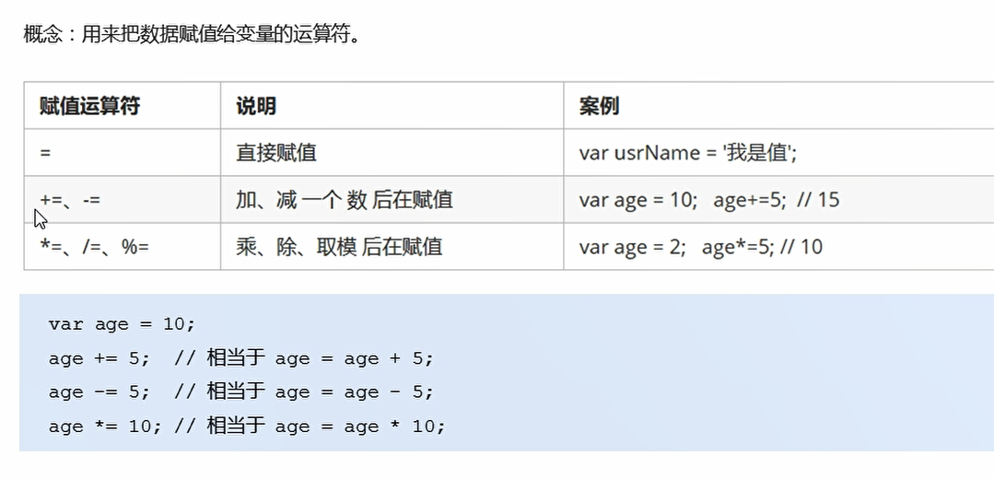This screenshot has width=994, height=479.
Task: Click '乘、除、取模 后在赋值' cell
Action: (x=339, y=246)
